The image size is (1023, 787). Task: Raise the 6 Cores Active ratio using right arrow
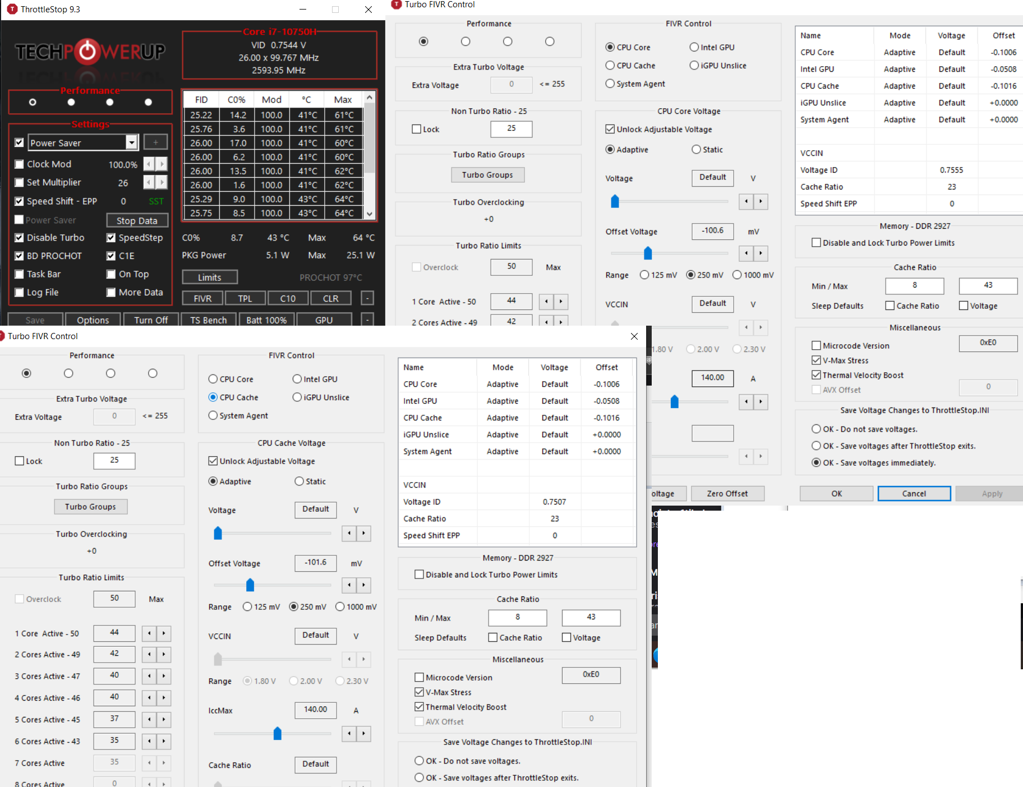[x=164, y=742]
